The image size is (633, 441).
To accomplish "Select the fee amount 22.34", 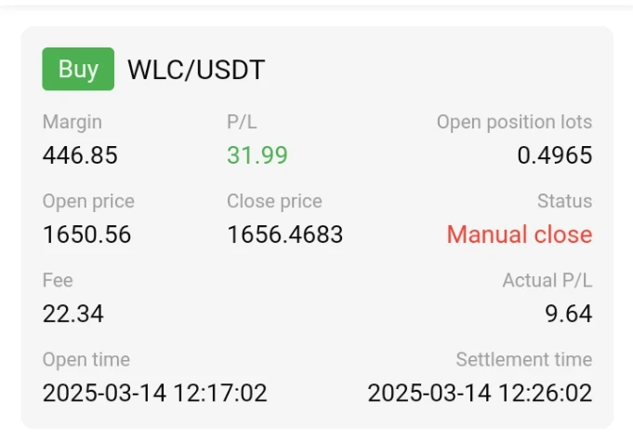I will (73, 314).
